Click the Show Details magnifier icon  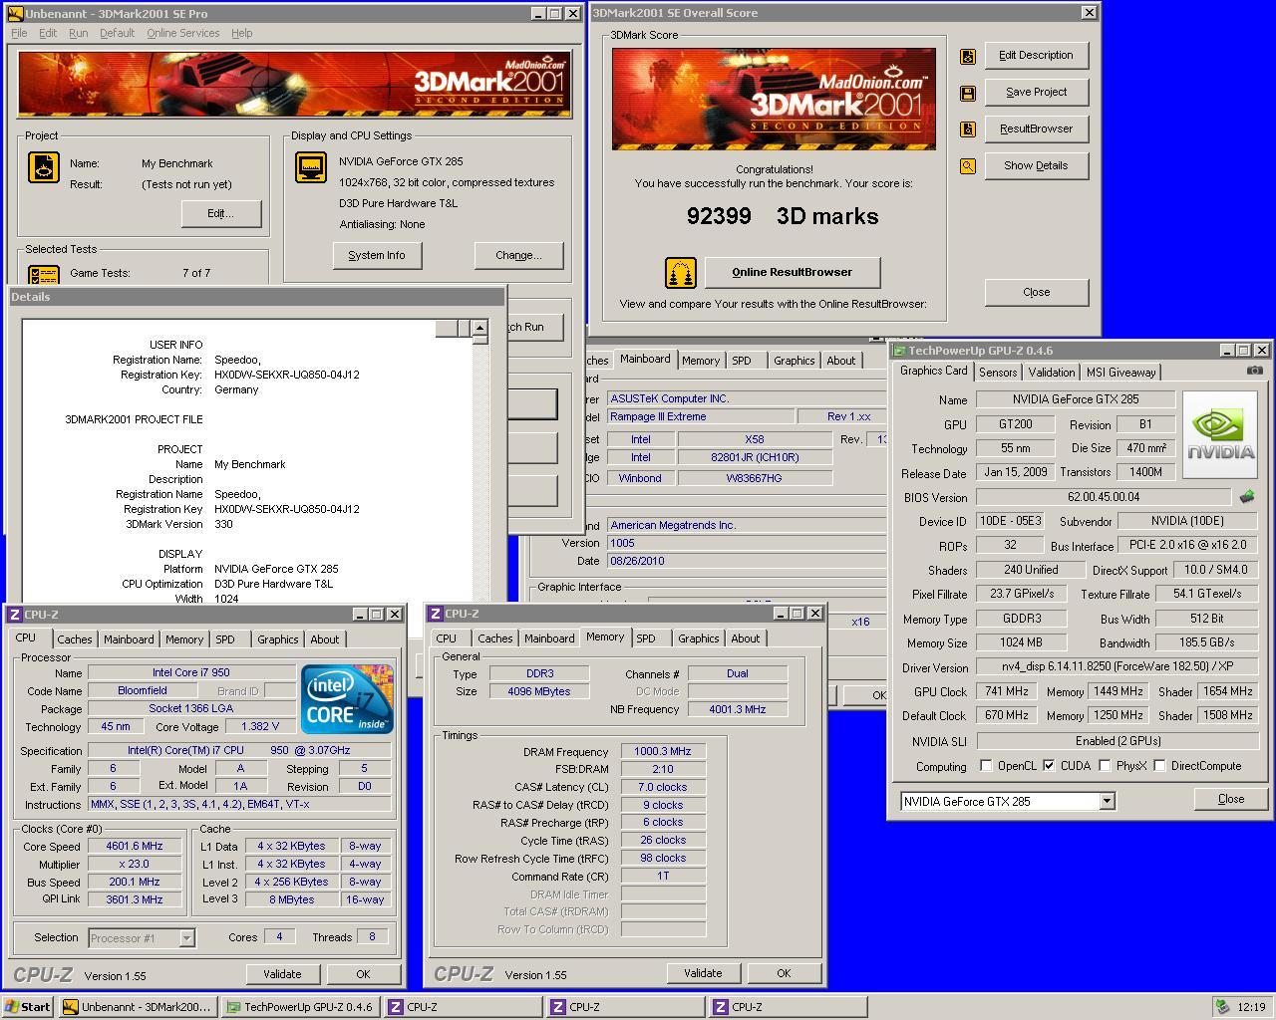[967, 166]
